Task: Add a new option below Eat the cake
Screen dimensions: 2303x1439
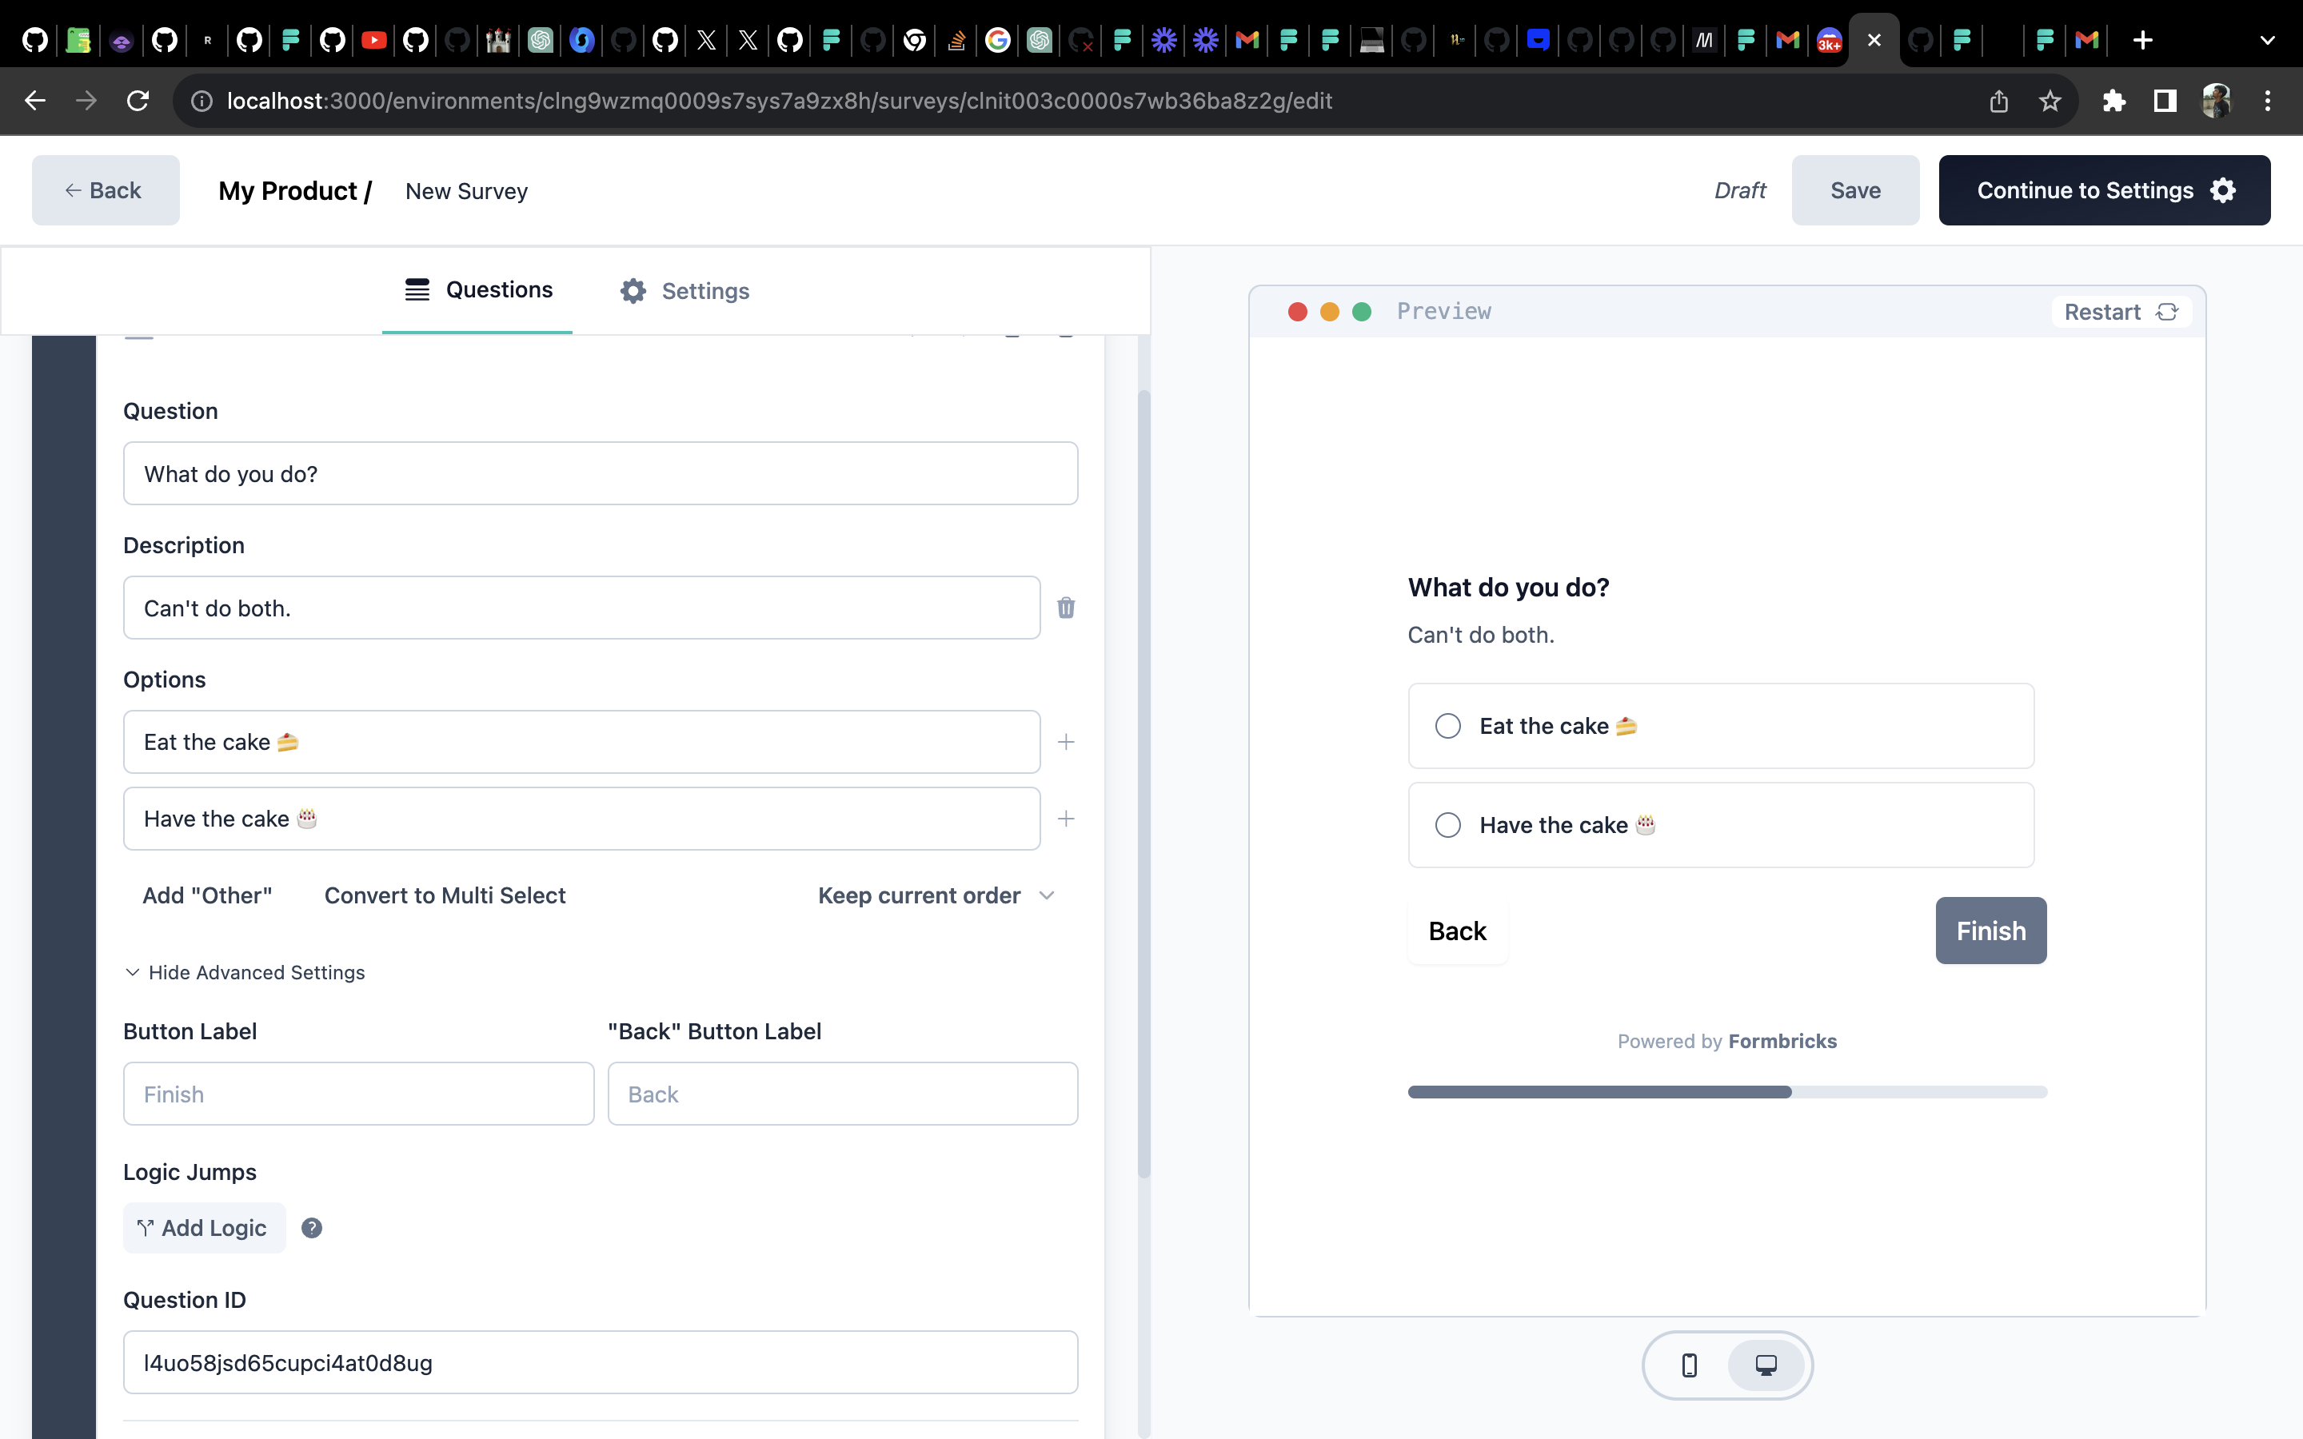Action: [1067, 741]
